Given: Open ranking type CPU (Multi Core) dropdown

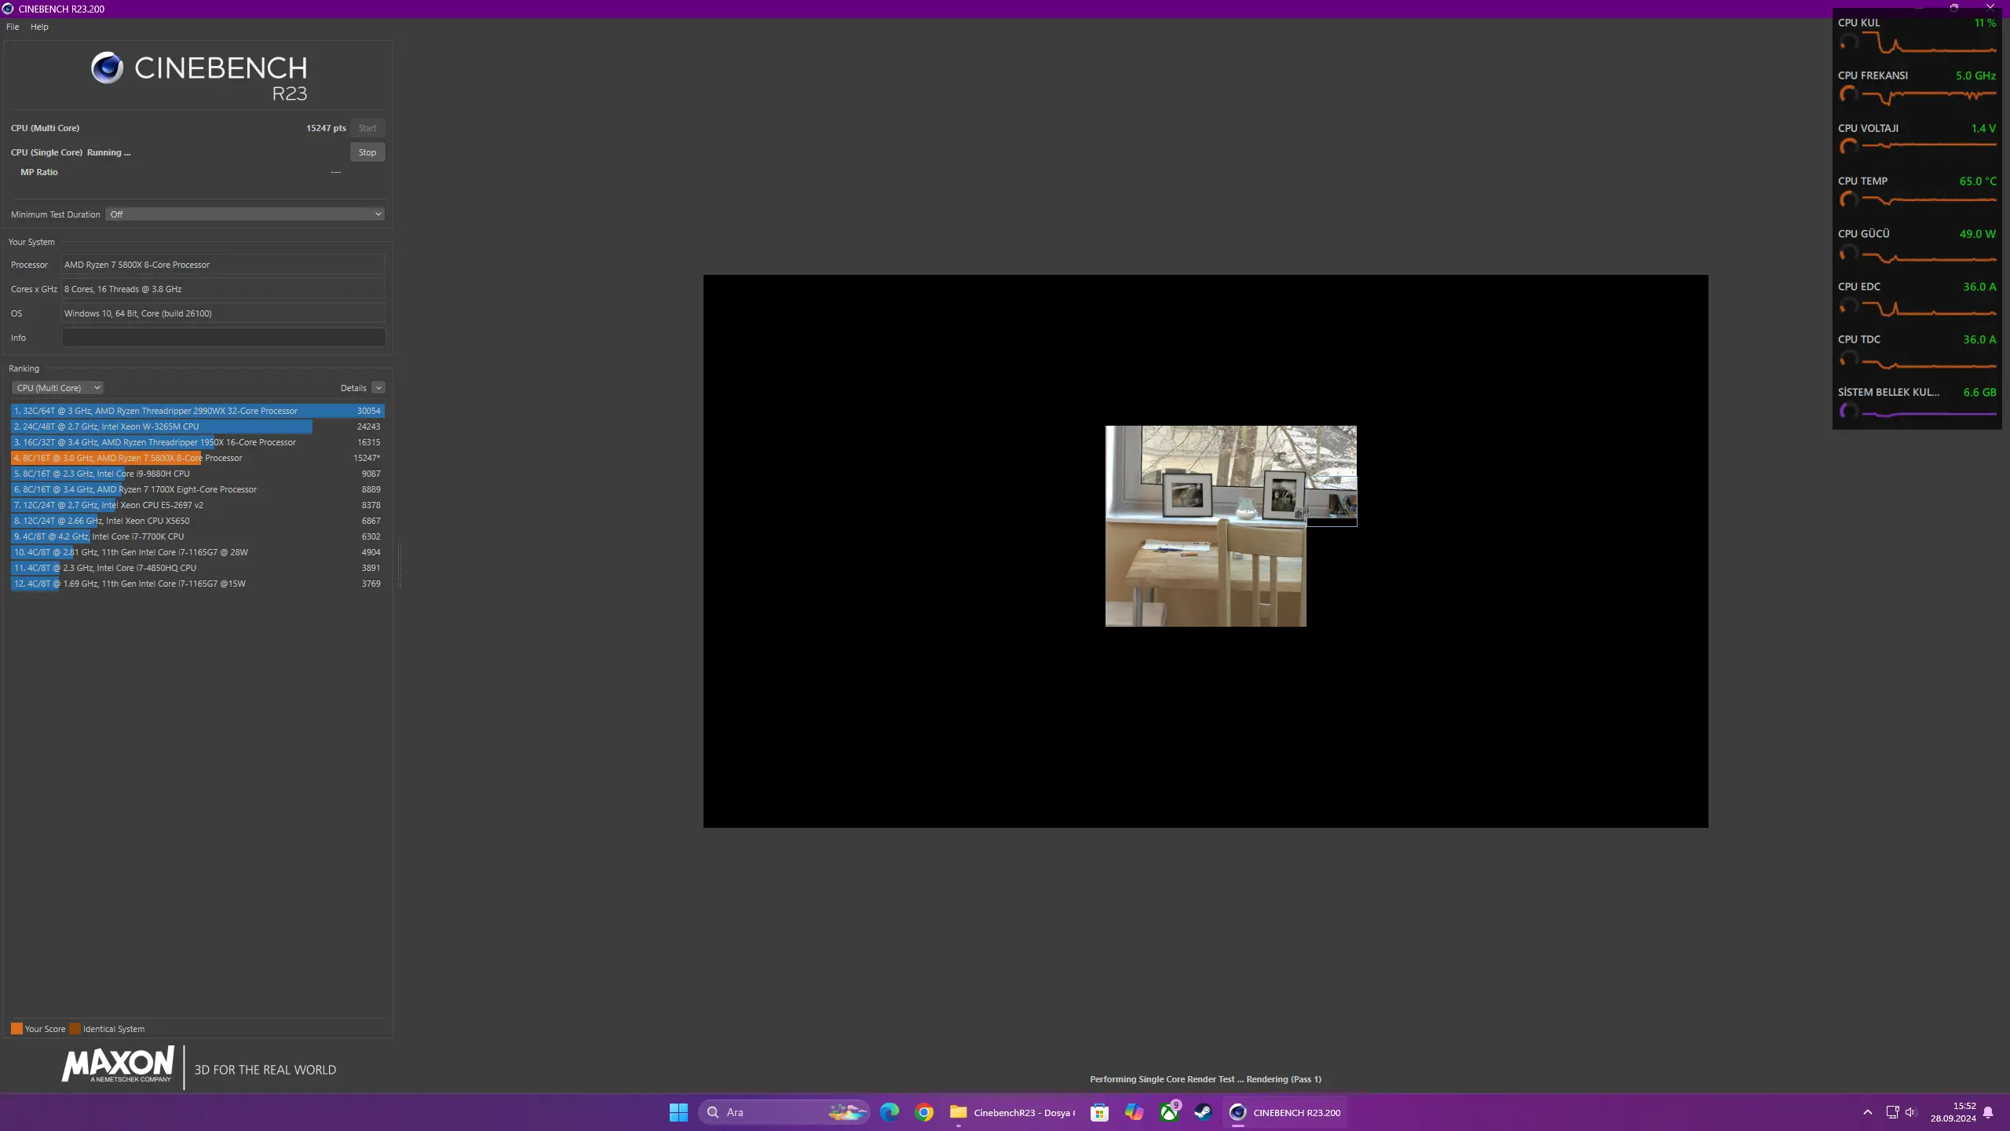Looking at the screenshot, I should click(x=57, y=388).
